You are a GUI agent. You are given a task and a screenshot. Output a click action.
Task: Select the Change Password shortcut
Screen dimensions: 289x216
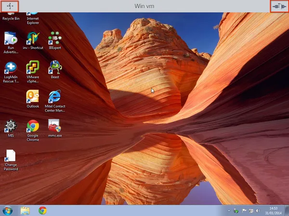11,160
